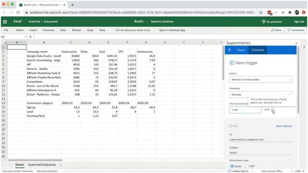Select PDF attachment type
The width and height of the screenshot is (308, 173).
(247, 166)
